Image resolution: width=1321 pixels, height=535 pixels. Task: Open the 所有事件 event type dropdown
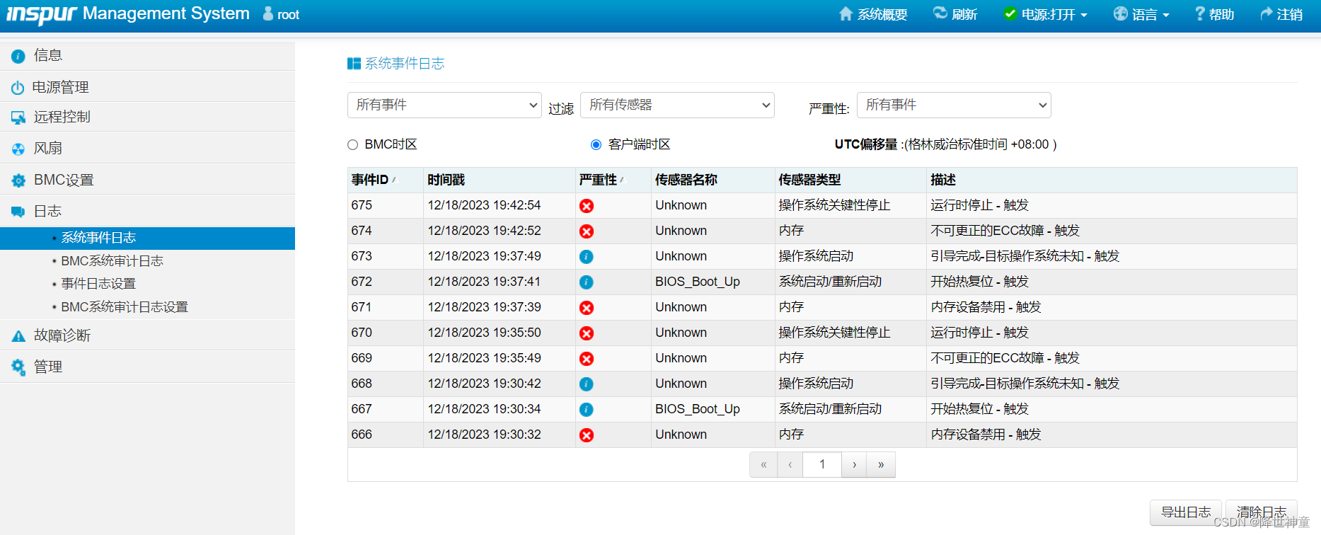coord(444,105)
